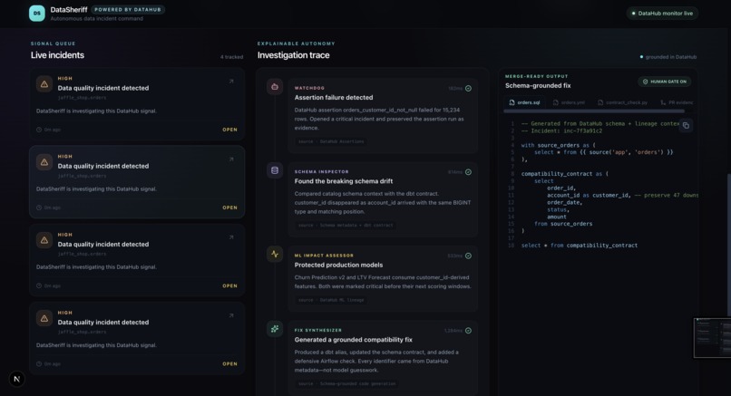Screen dimensions: 731x396
Task: Click the DS DataSheriff logo
Action: tap(37, 13)
